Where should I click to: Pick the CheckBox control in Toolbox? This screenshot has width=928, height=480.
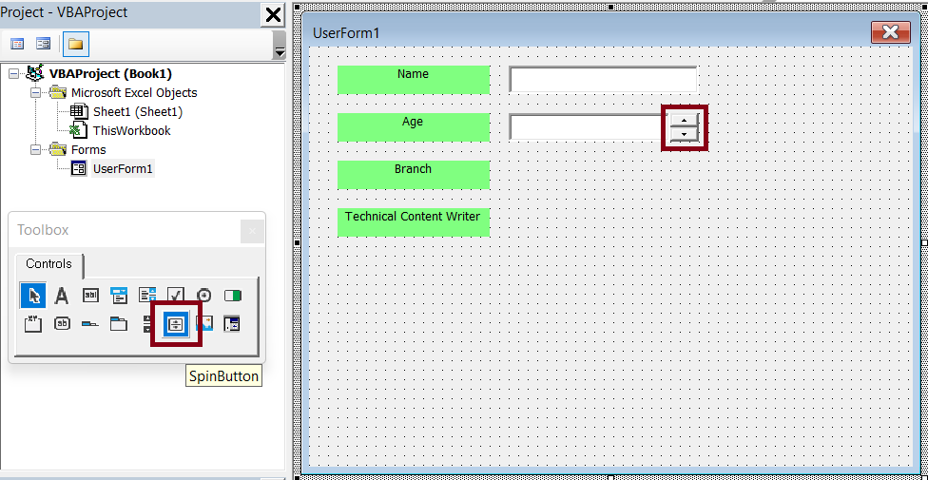pos(176,296)
